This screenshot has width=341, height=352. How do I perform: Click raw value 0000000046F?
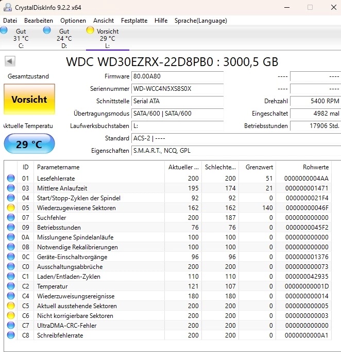tap(307, 208)
